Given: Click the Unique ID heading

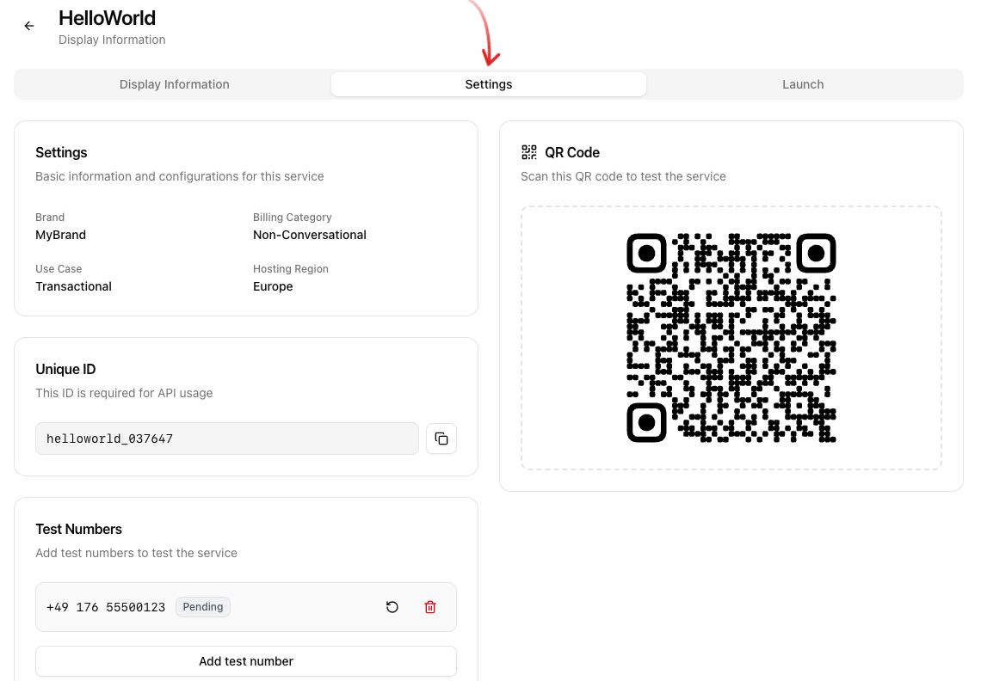Looking at the screenshot, I should click(x=65, y=369).
